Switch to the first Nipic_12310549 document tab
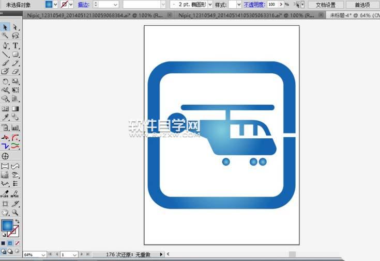The height and width of the screenshot is (261, 380). (94, 15)
